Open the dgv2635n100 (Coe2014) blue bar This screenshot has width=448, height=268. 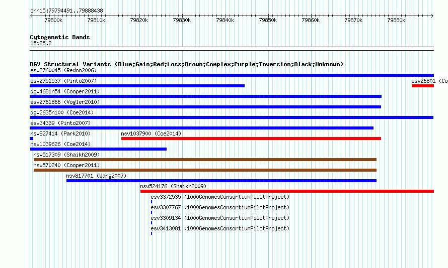(232, 117)
